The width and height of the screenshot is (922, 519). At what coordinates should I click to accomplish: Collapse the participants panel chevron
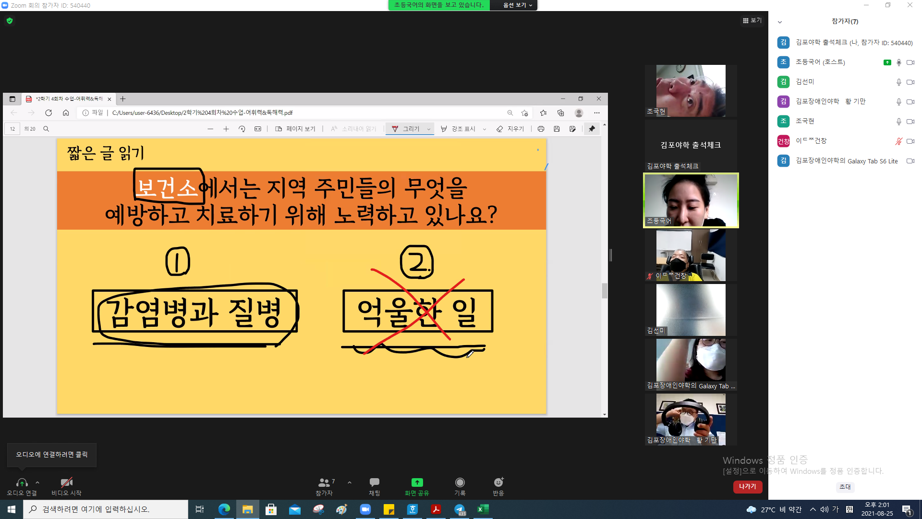[x=780, y=22]
